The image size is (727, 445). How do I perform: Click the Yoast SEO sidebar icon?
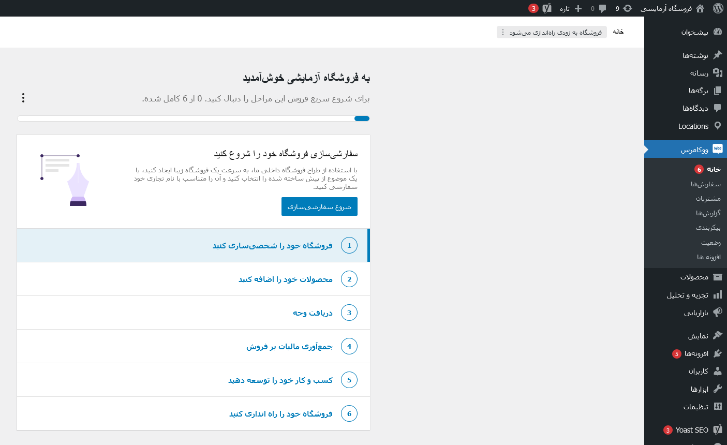coord(717,429)
